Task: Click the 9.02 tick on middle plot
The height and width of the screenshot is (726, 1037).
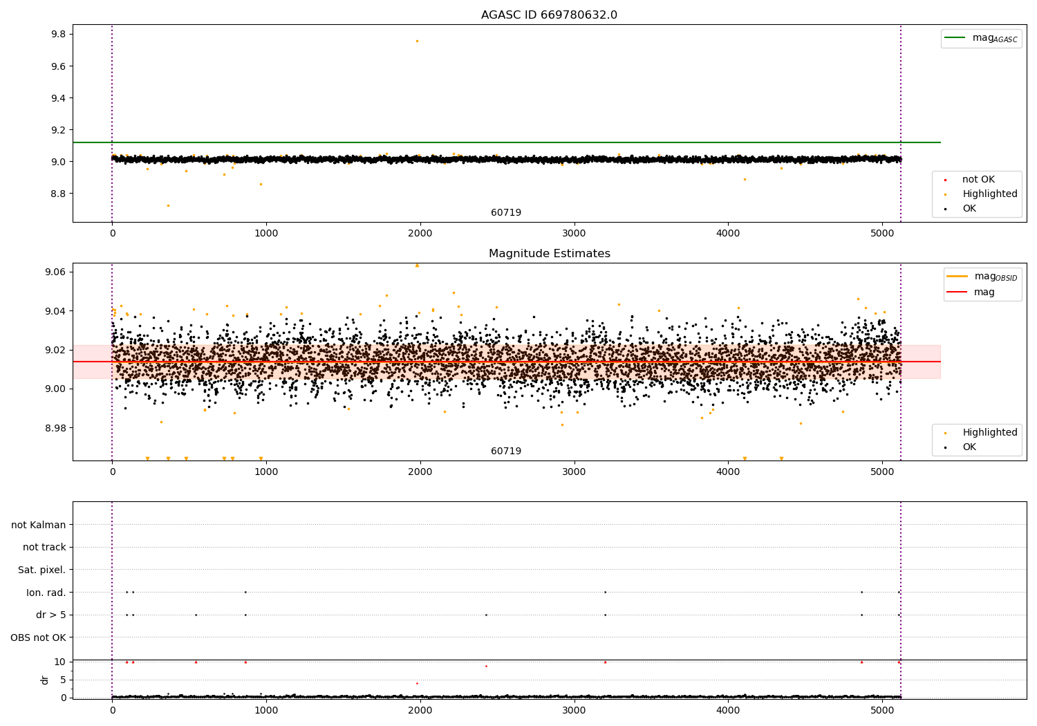Action: (x=55, y=350)
